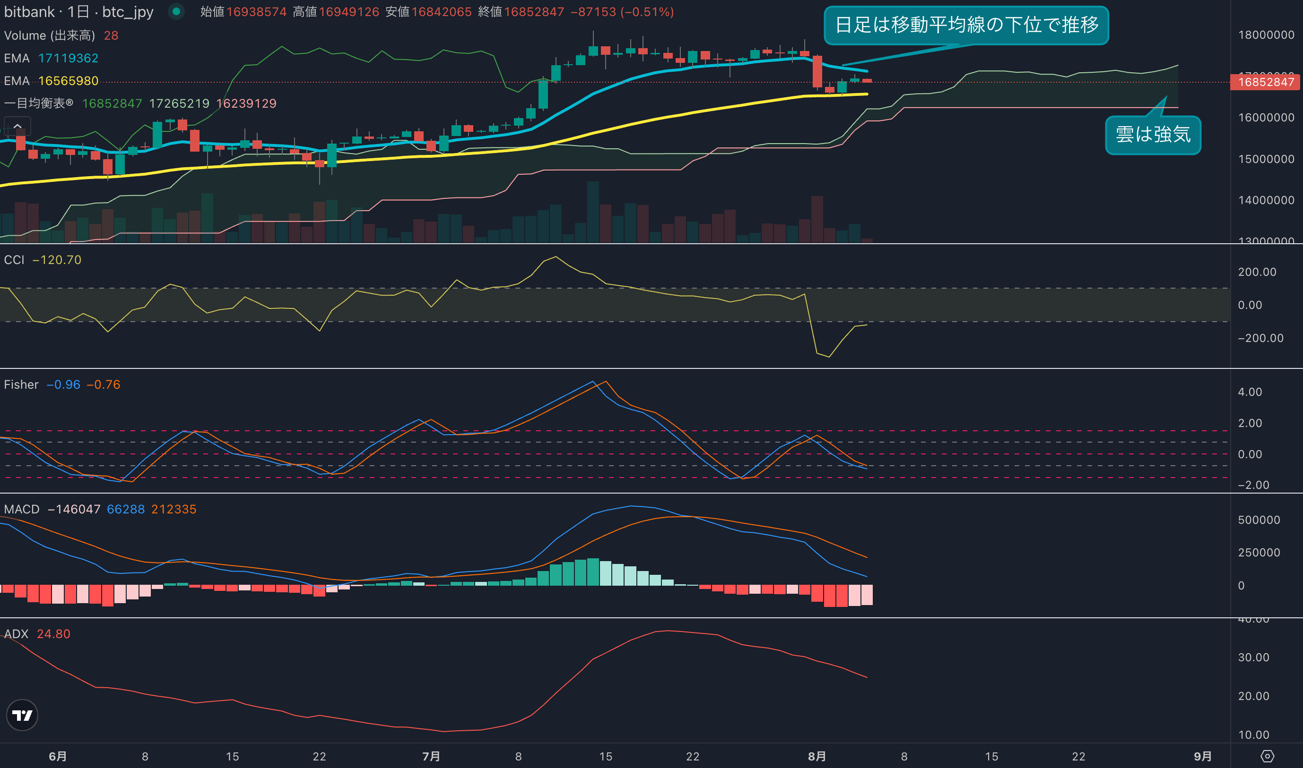
Task: Click the 7月 date on time axis
Action: [431, 756]
